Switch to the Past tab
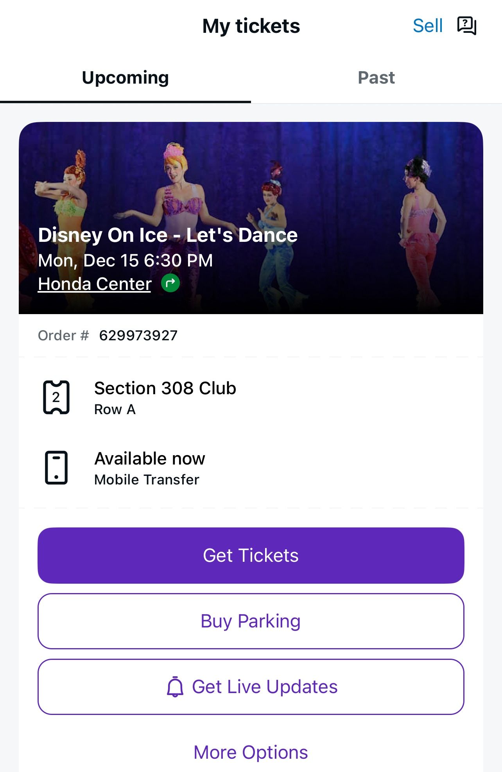The image size is (502, 772). (376, 78)
